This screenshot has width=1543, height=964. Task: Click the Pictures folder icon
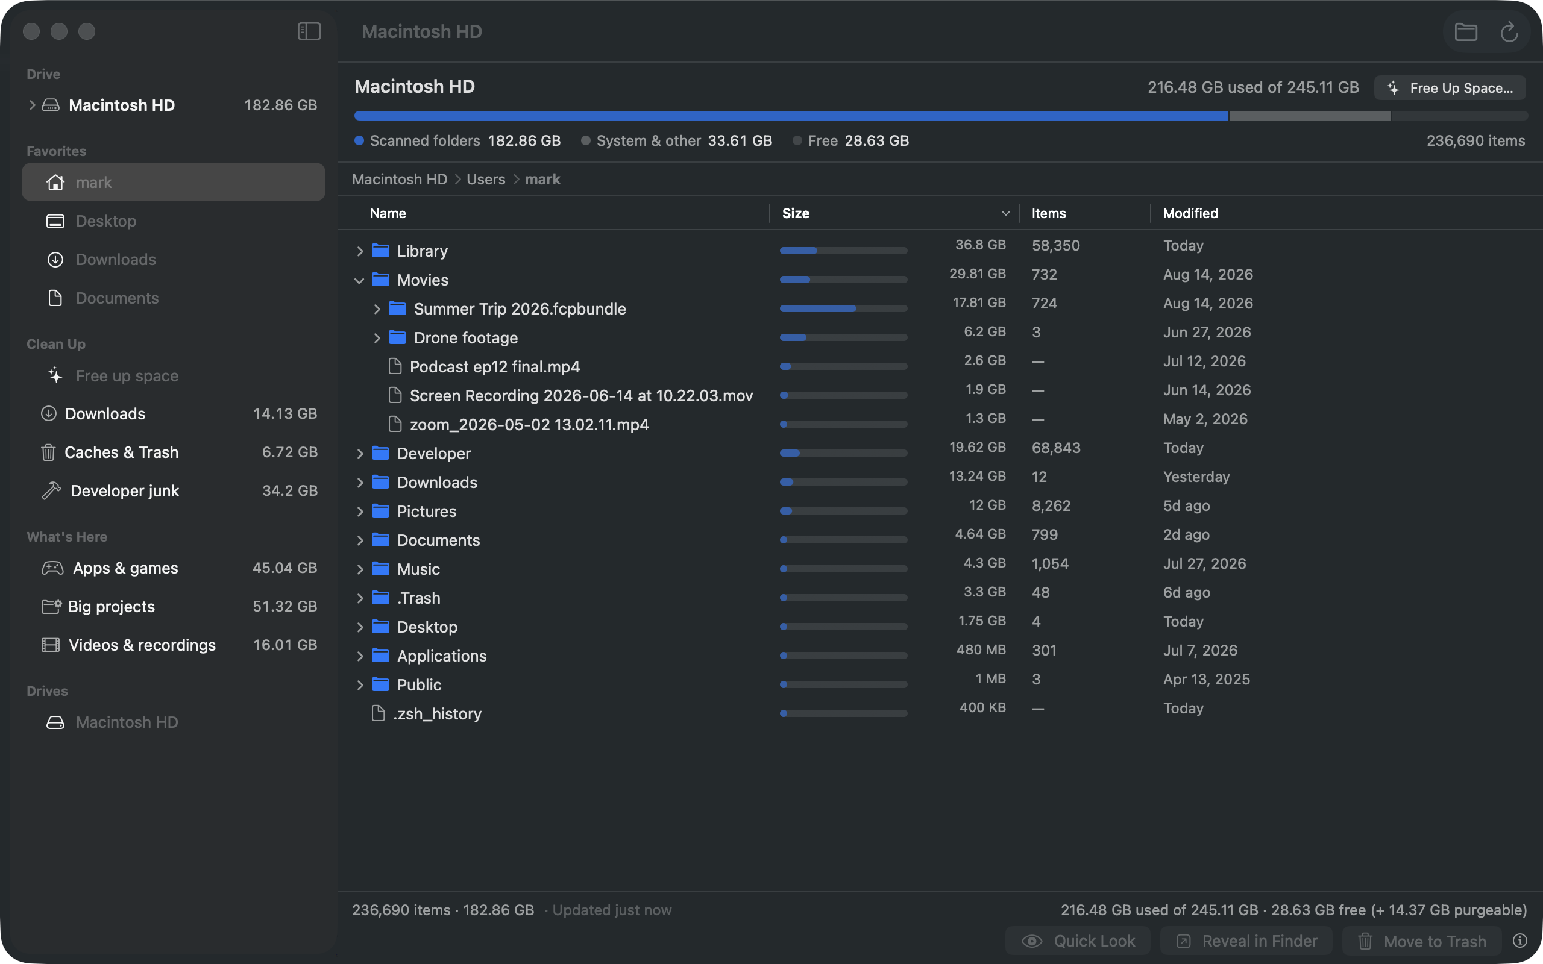click(381, 511)
